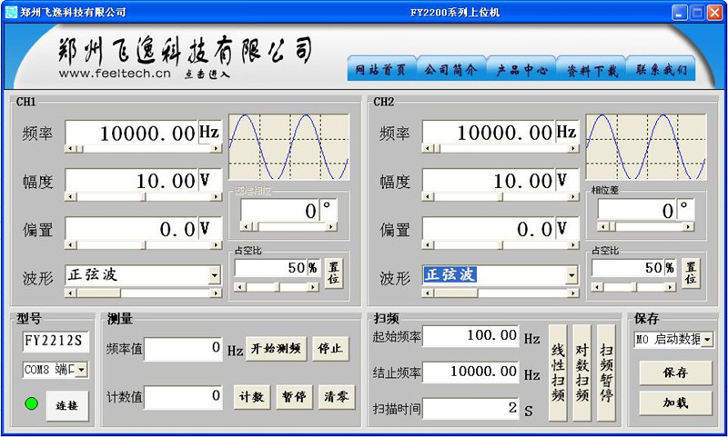Click the CH2 offset input field
Image resolution: width=728 pixels, height=437 pixels.
(x=490, y=229)
